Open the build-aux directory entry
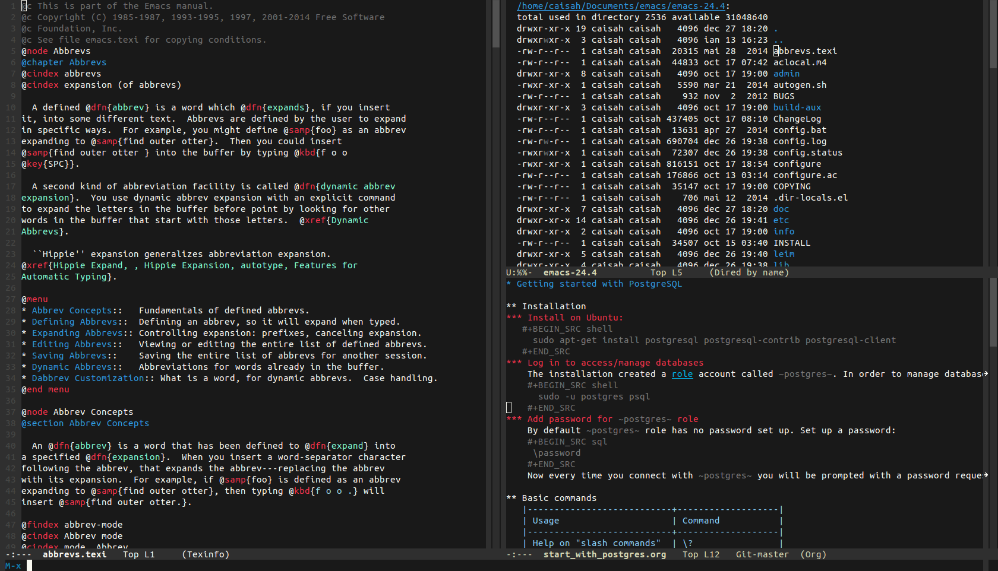The height and width of the screenshot is (571, 998). click(797, 107)
